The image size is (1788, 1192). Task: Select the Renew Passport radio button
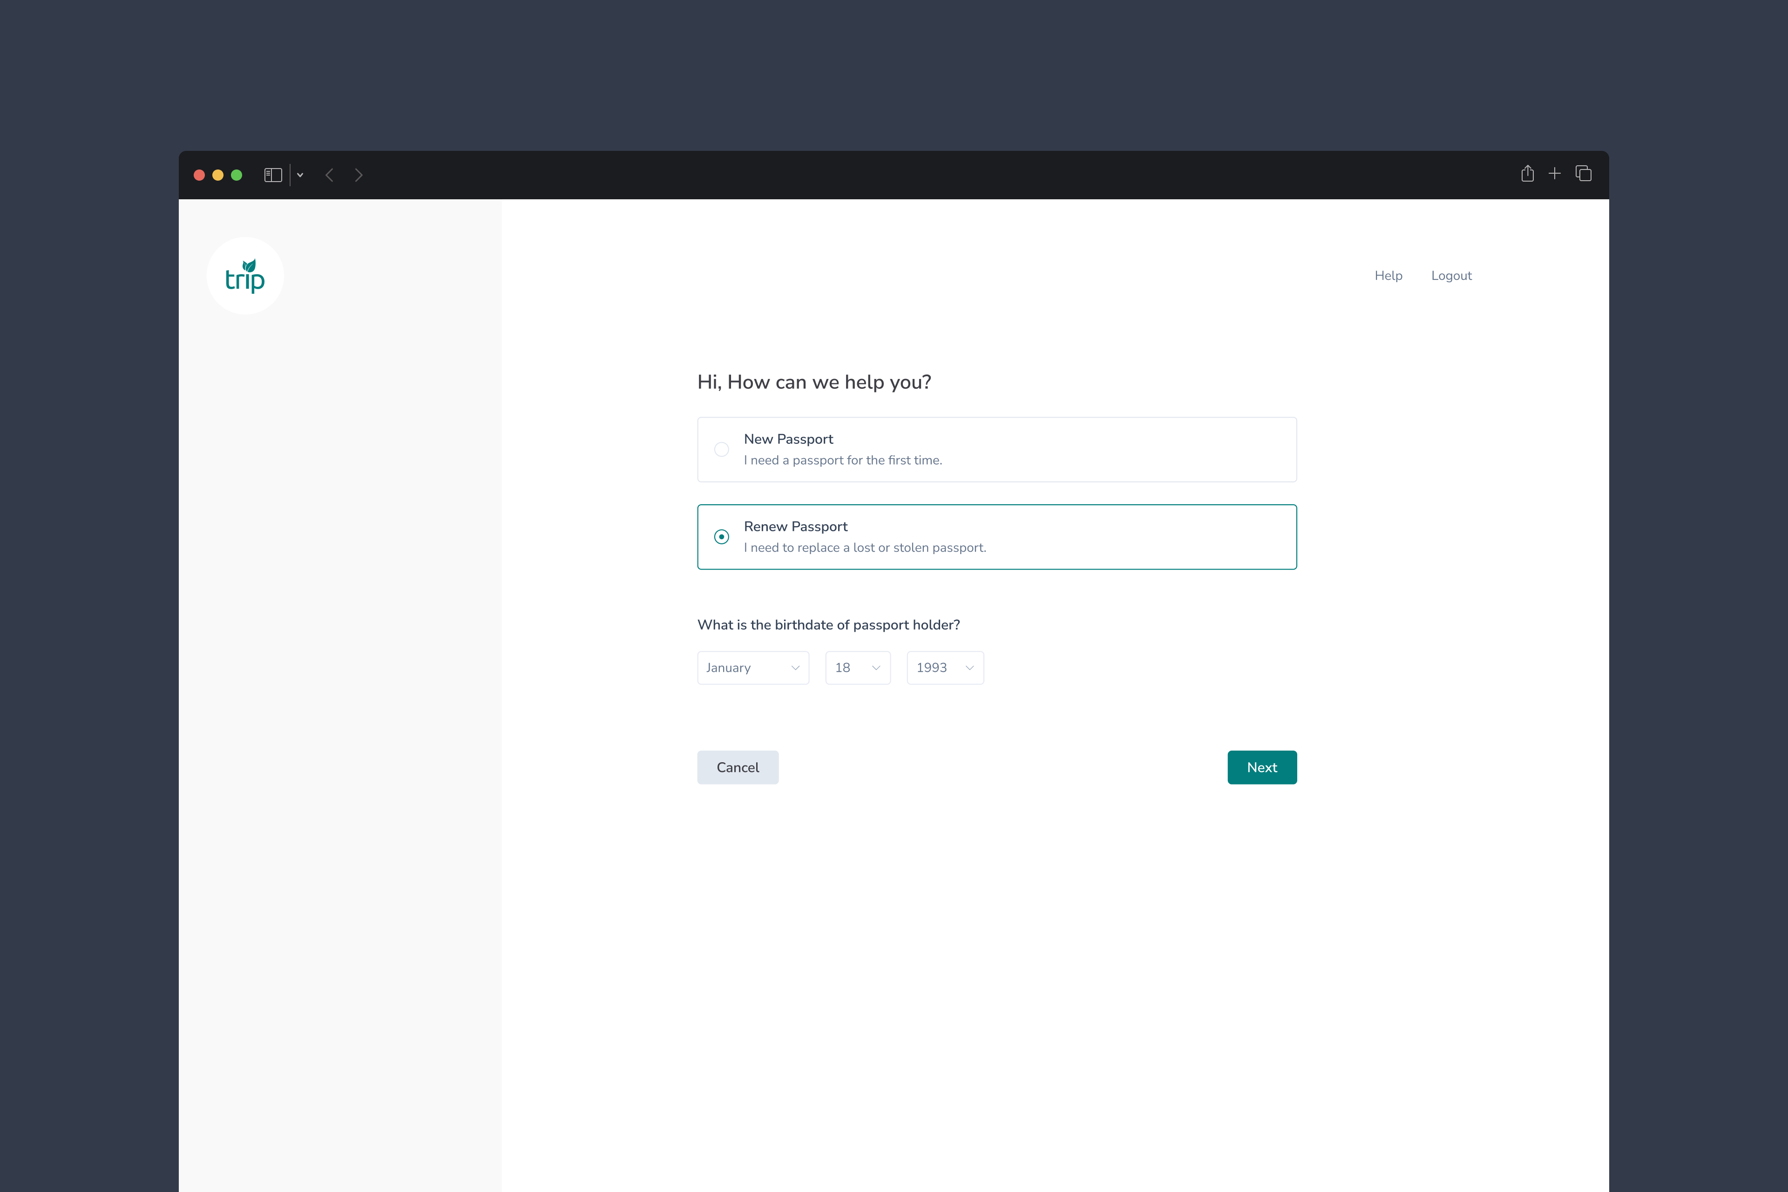pyautogui.click(x=721, y=537)
